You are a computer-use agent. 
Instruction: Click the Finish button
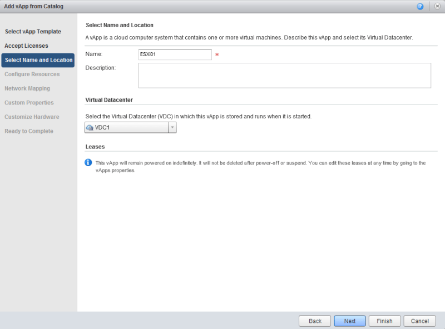coord(384,321)
